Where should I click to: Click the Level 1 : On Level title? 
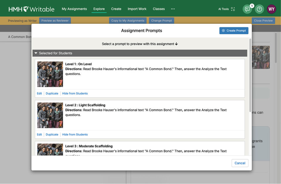click(78, 64)
